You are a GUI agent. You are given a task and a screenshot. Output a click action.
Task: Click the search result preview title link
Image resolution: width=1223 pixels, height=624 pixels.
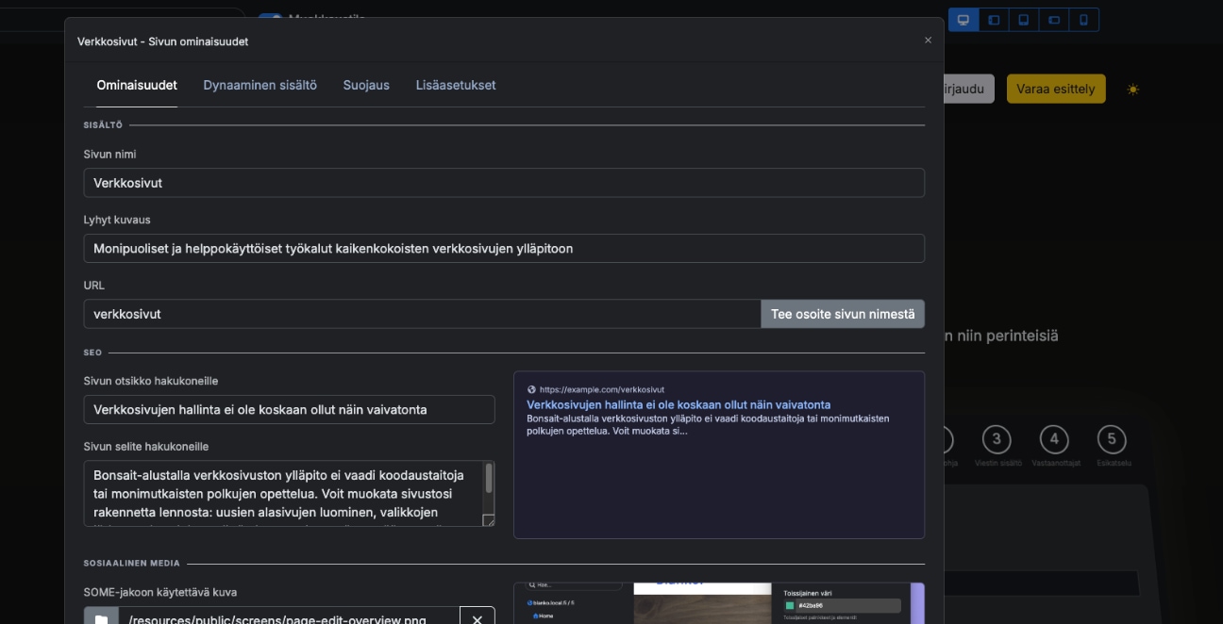tap(679, 404)
